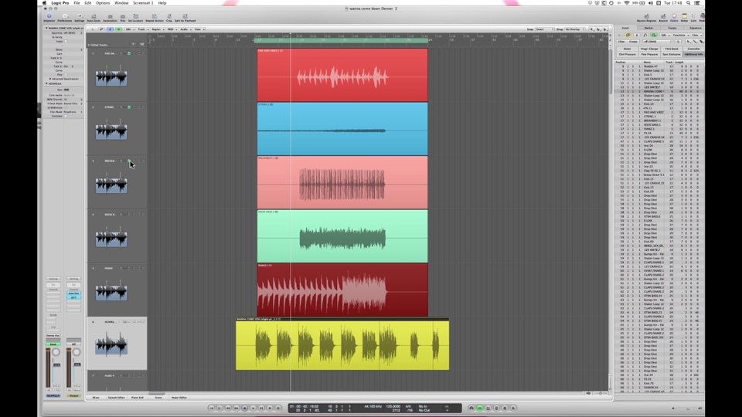Viewport: 742px width, 417px height.
Task: Switch to the Marker tab
Action: click(x=648, y=28)
